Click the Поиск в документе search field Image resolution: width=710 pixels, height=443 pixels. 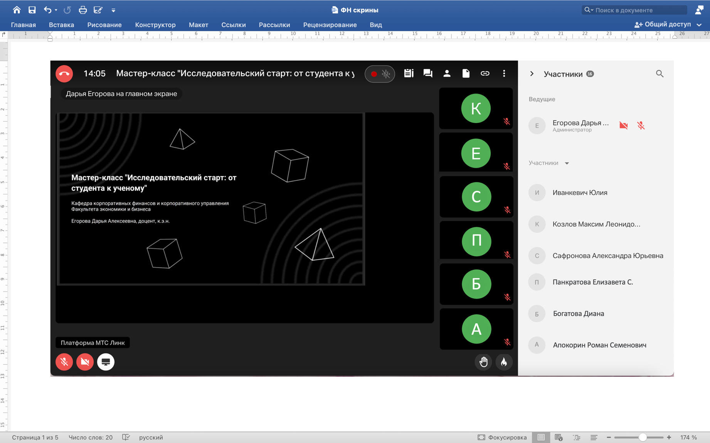[638, 10]
